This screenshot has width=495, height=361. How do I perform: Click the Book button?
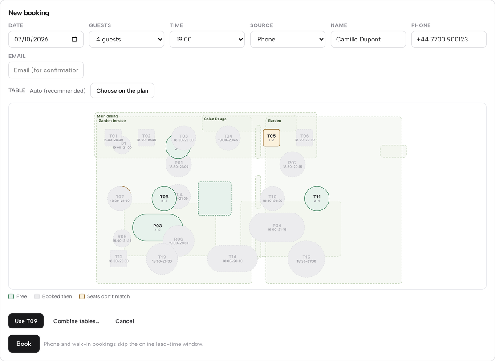[x=24, y=344]
